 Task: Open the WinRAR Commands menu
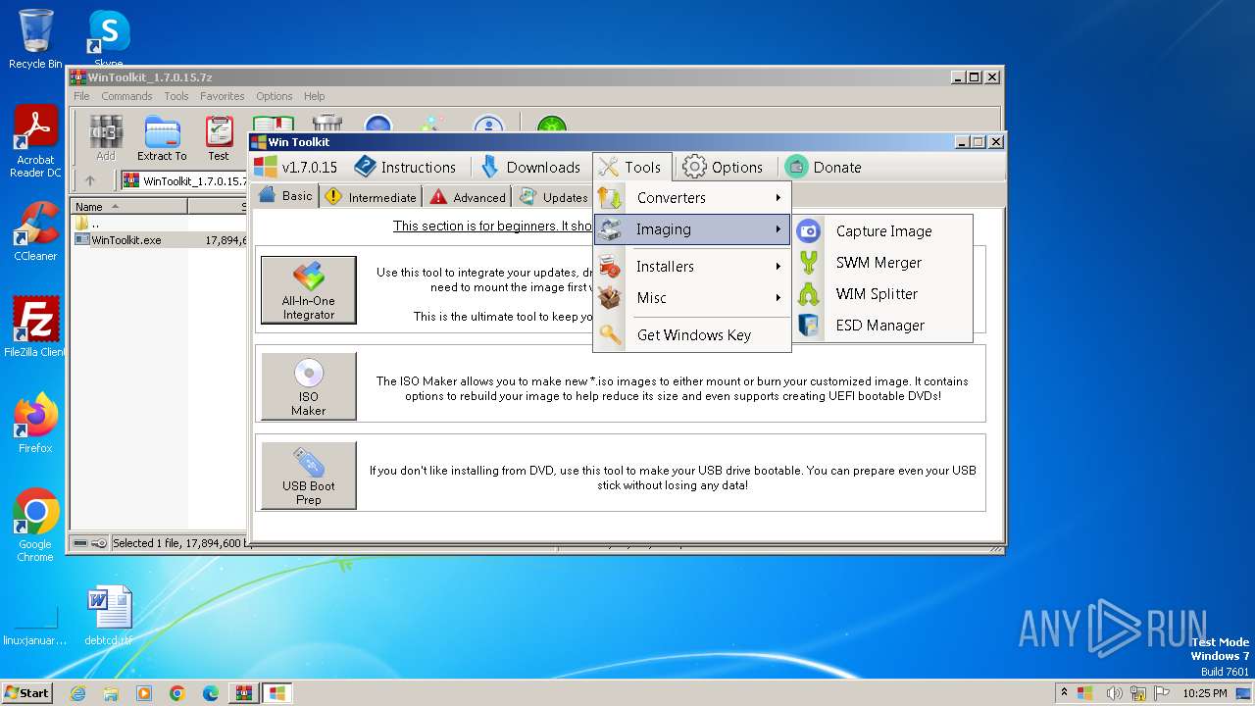[x=126, y=96]
